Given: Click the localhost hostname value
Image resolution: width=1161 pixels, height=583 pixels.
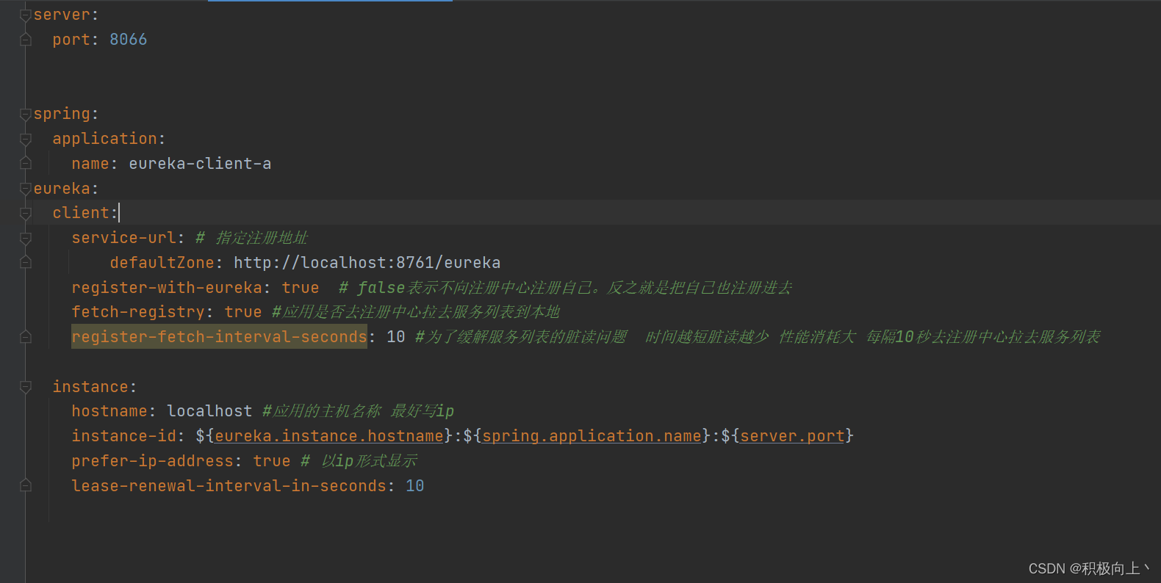Looking at the screenshot, I should click(x=209, y=411).
